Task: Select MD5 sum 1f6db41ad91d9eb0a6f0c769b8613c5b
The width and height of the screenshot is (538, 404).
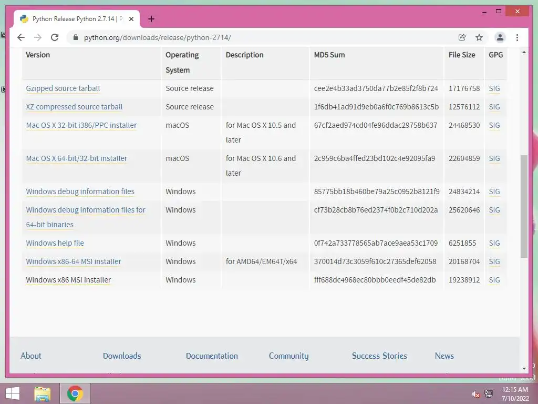Action: pos(376,107)
